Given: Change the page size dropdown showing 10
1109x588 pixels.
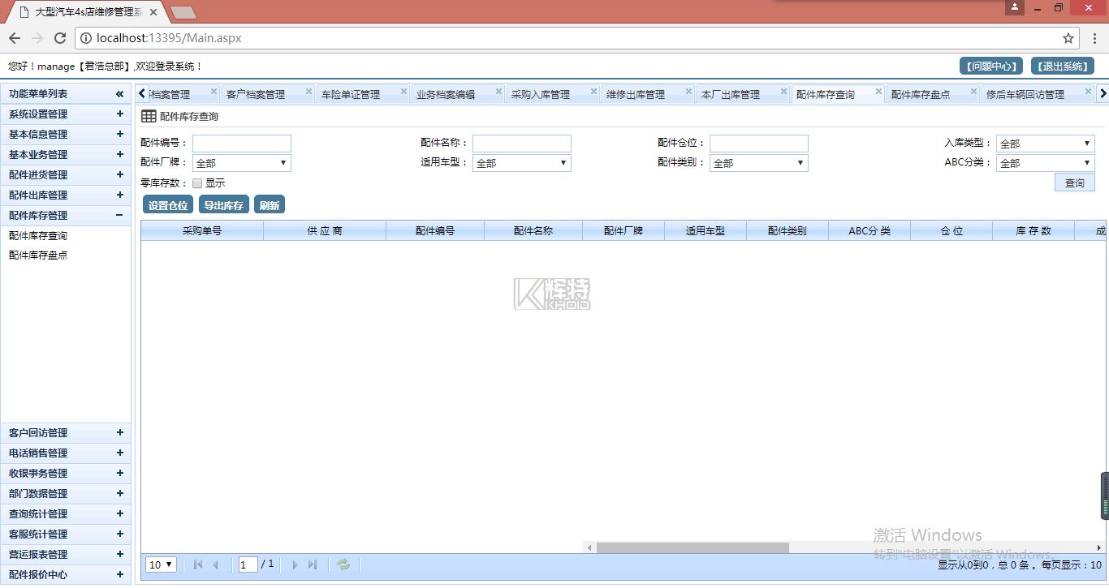Looking at the screenshot, I should 162,564.
